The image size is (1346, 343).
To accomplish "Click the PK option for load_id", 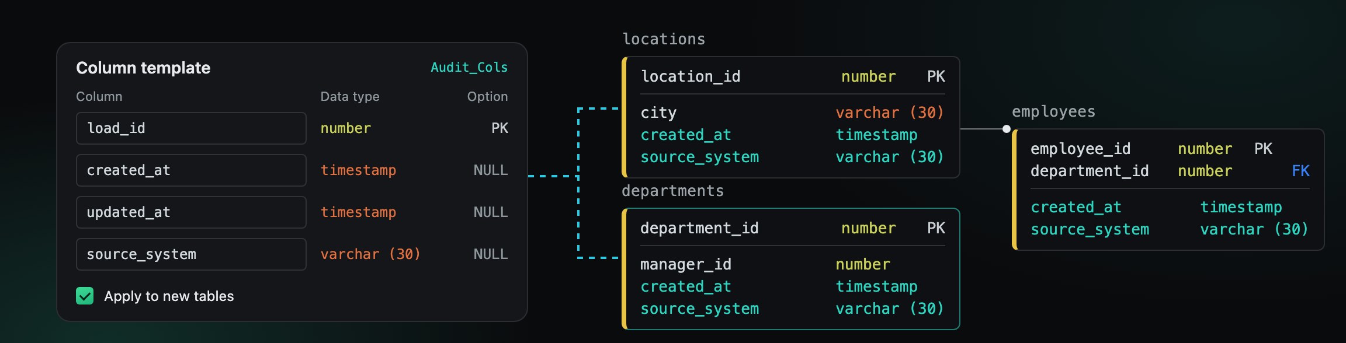I will point(499,128).
